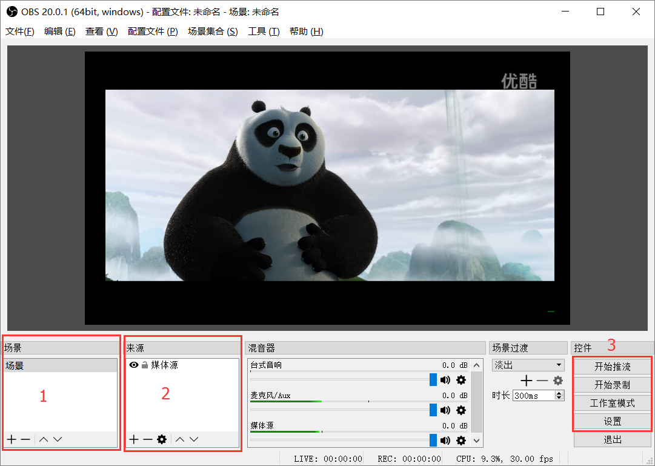This screenshot has height=466, width=655.
Task: Hide the 媒体源 source with eye icon
Action: coord(134,365)
